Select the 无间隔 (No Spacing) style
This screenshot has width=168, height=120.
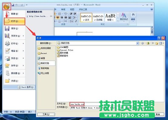pyautogui.click(x=98, y=17)
